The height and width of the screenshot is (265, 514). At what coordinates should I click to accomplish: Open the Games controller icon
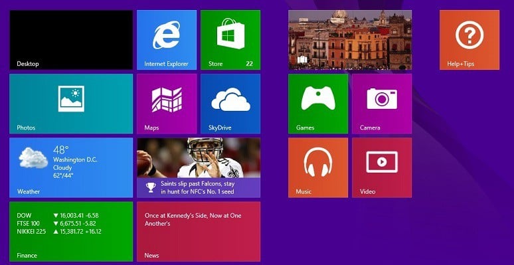(318, 98)
